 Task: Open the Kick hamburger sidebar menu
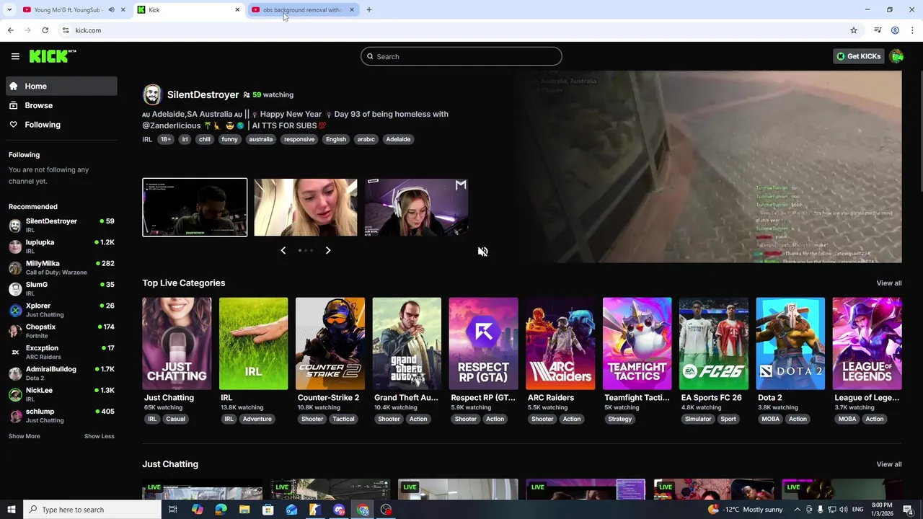pyautogui.click(x=15, y=56)
